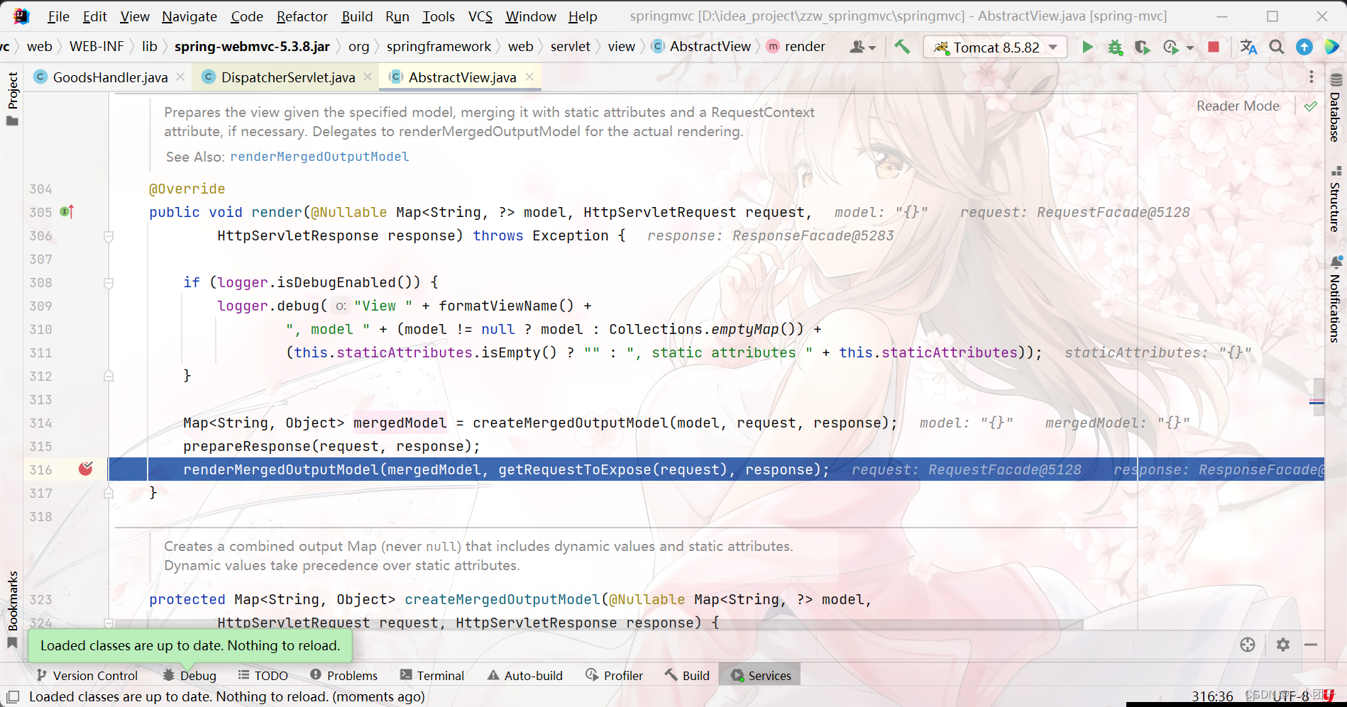Open tool window gear settings
This screenshot has width=1347, height=707.
[x=1283, y=645]
